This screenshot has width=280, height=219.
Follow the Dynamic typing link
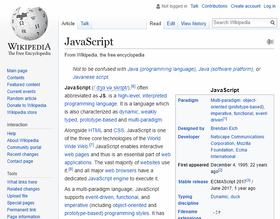click(x=219, y=197)
